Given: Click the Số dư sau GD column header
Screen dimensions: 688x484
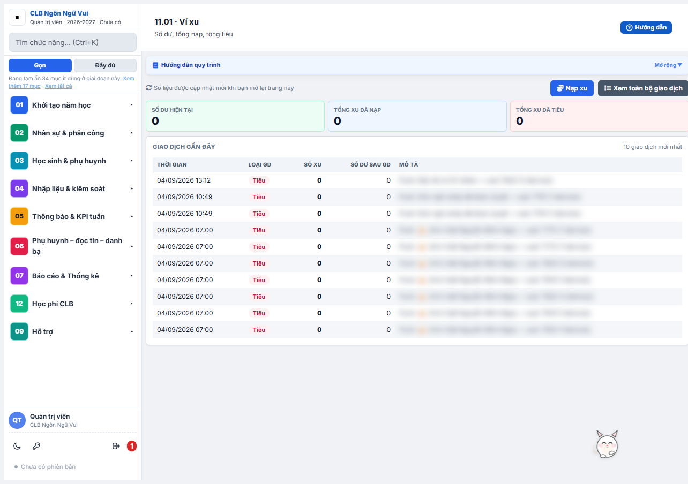Looking at the screenshot, I should [x=370, y=164].
